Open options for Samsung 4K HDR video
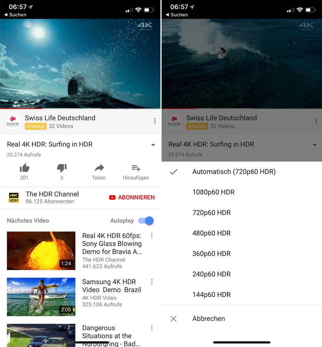Viewport: 322px width, 347px height. point(152,282)
